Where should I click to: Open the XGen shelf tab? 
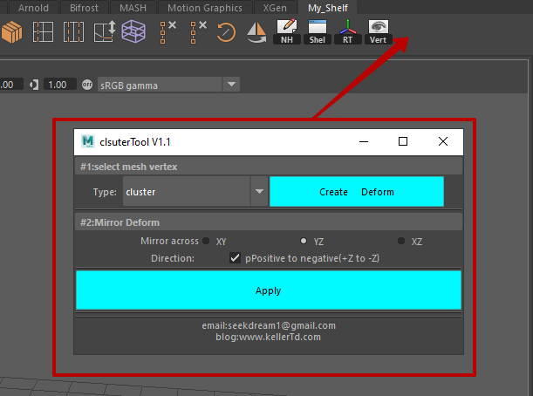[275, 8]
